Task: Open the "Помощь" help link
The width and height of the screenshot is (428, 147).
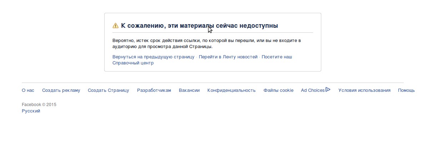Action: click(x=406, y=90)
